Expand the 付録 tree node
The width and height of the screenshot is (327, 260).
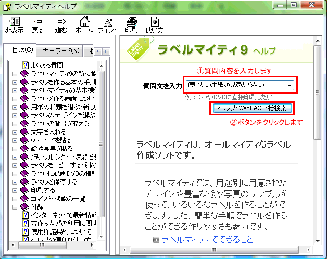(x=15, y=207)
